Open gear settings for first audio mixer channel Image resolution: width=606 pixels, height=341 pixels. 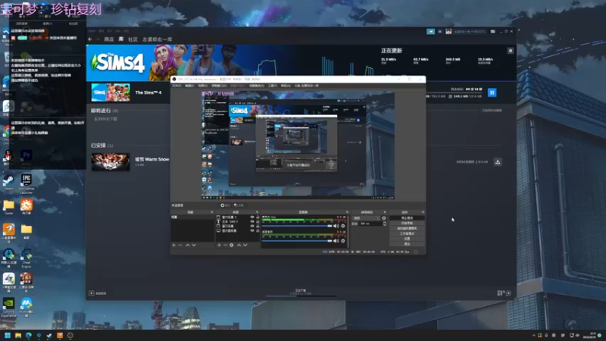343,226
